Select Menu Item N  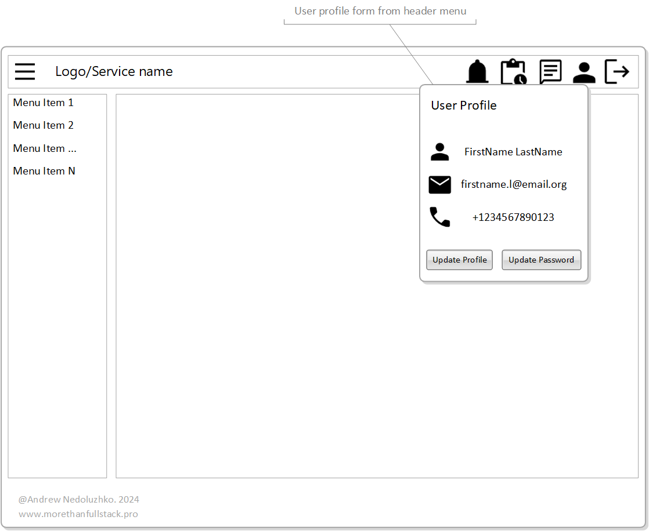(44, 171)
